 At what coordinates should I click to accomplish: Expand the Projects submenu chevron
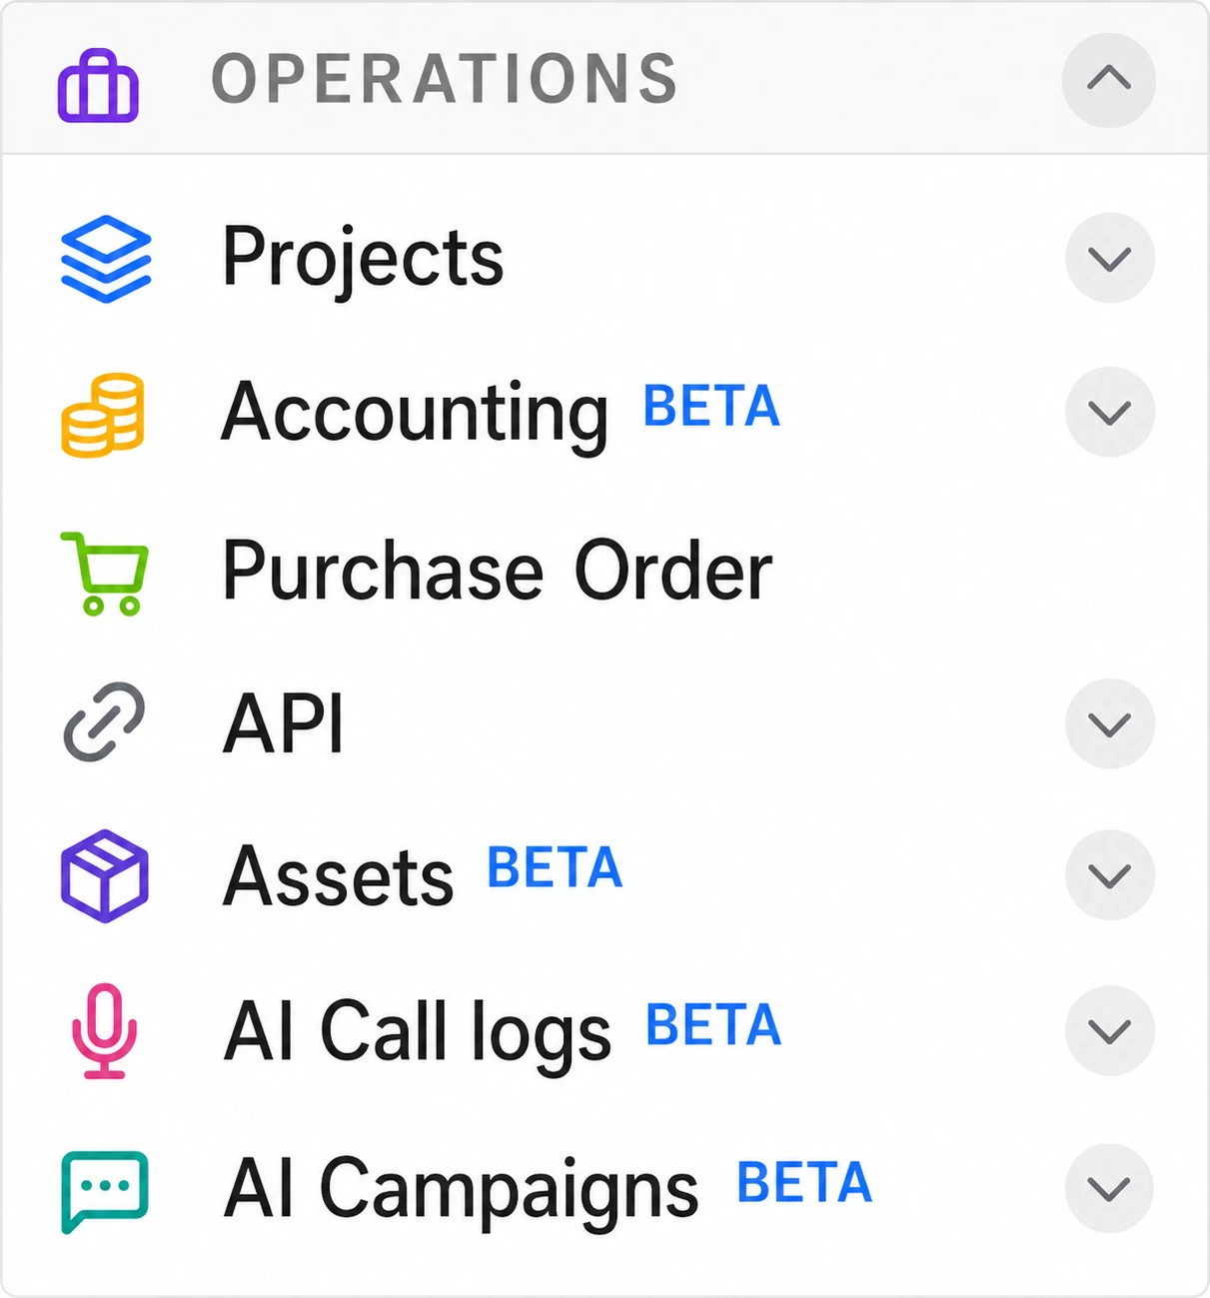click(x=1109, y=258)
